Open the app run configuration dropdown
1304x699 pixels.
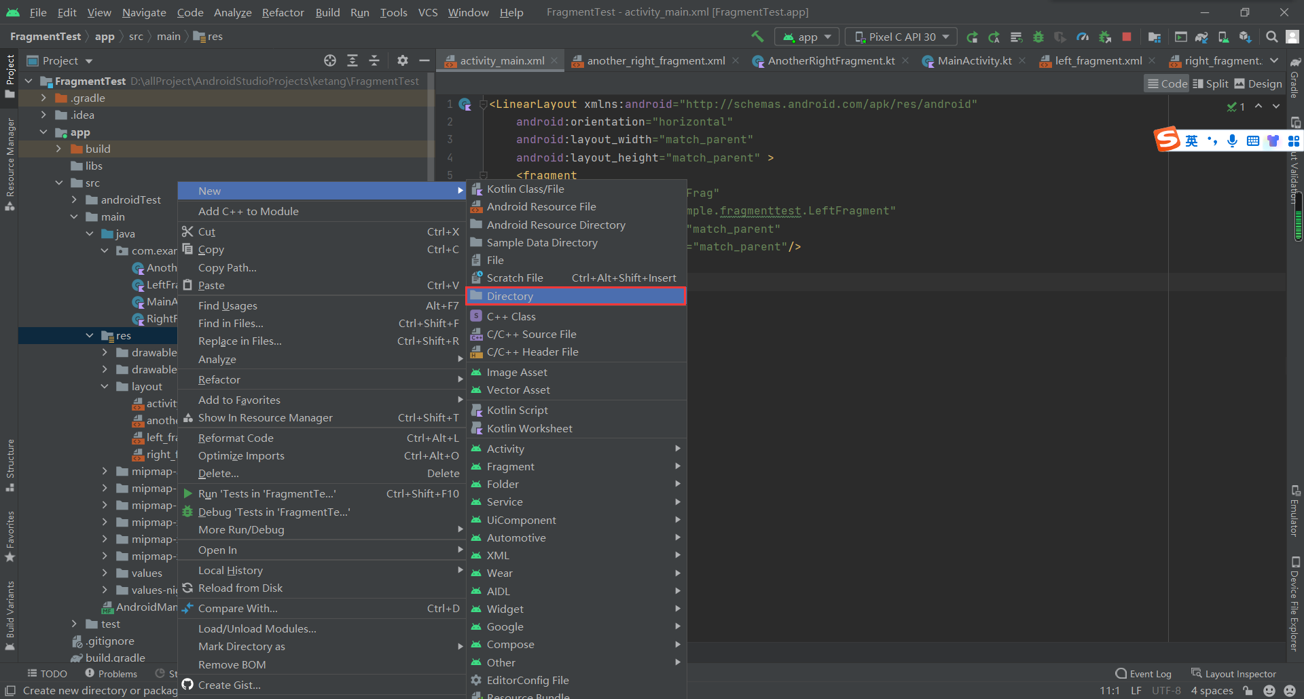(807, 37)
